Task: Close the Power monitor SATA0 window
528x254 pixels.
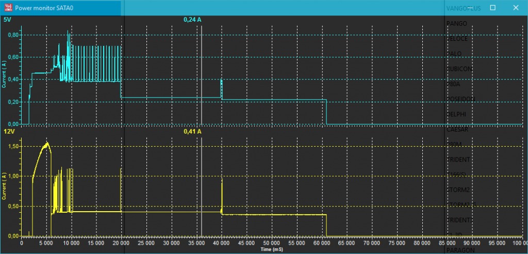Action: coord(515,8)
